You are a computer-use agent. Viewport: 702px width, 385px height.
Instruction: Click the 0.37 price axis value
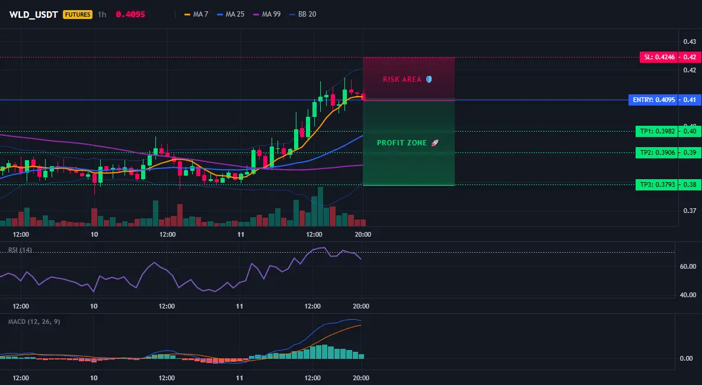(690, 211)
